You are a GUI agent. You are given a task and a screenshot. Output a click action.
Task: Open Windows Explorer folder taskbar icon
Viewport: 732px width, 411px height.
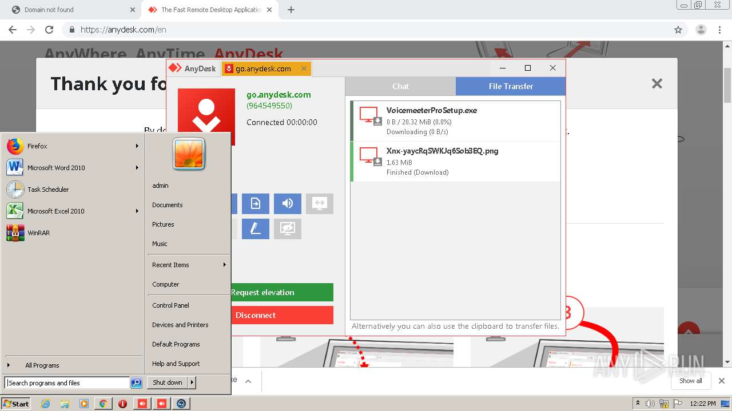point(65,404)
